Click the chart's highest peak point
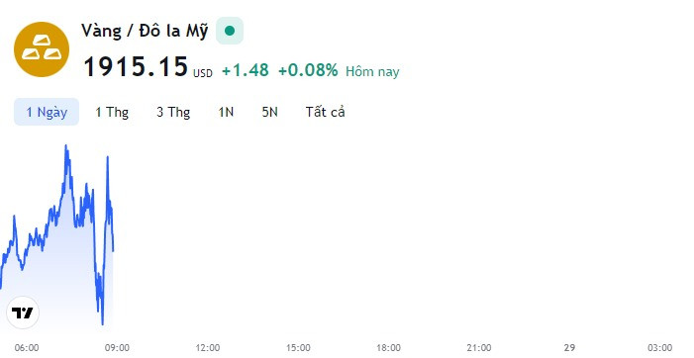 66,145
